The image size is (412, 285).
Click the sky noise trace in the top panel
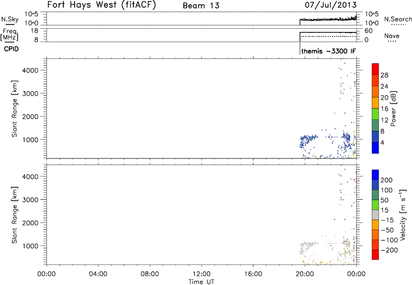(329, 19)
